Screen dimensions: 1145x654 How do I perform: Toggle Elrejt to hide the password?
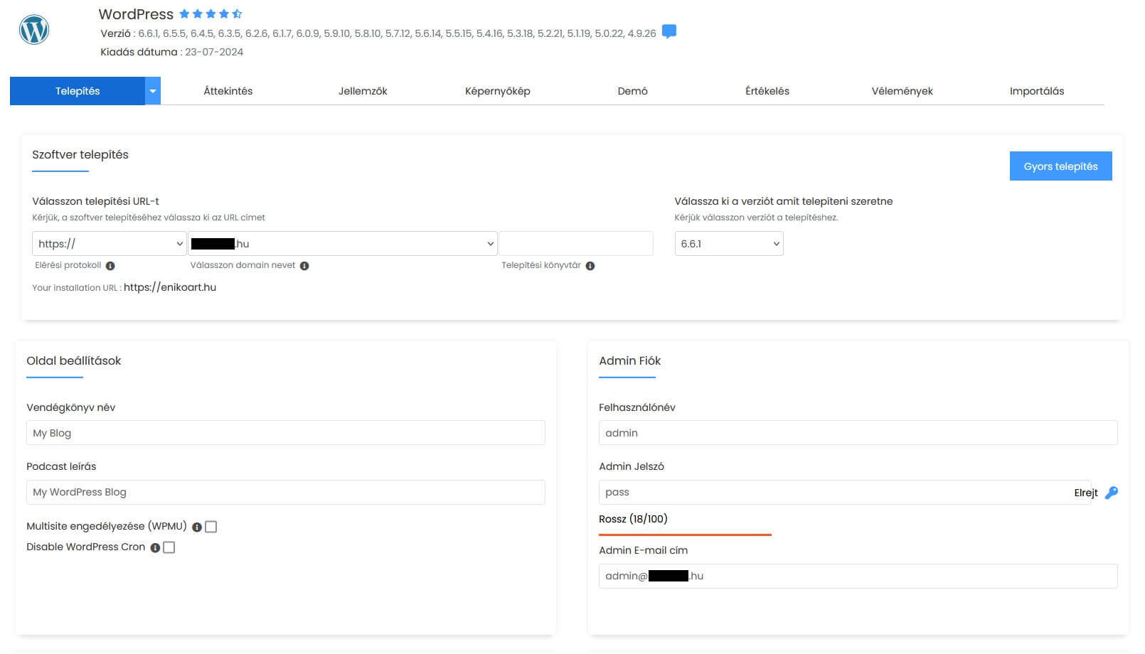(1086, 492)
